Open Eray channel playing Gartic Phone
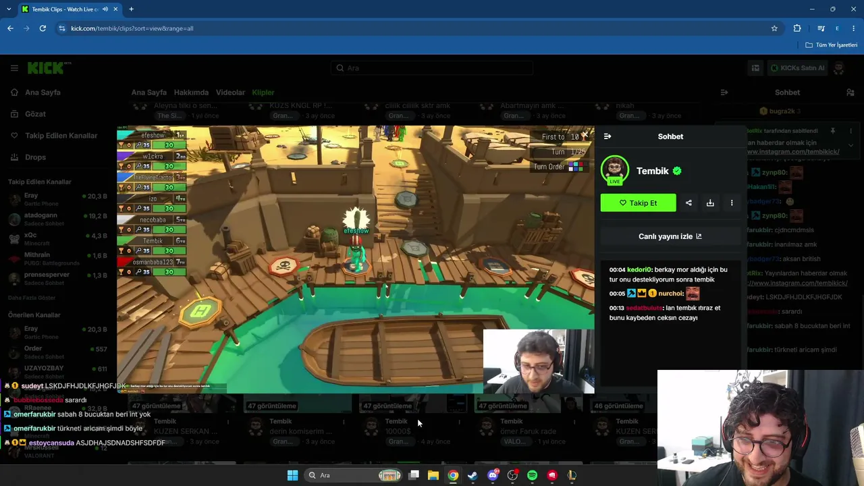This screenshot has height=486, width=864. click(58, 198)
